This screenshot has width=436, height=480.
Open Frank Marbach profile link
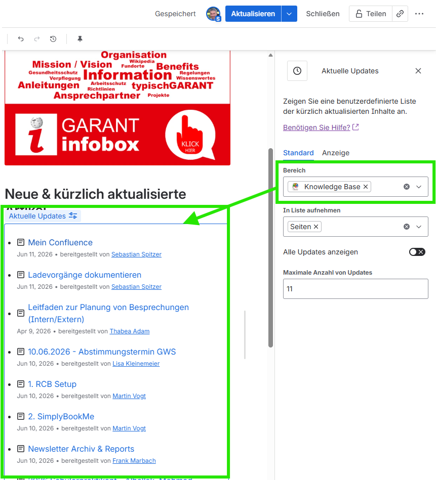click(134, 461)
